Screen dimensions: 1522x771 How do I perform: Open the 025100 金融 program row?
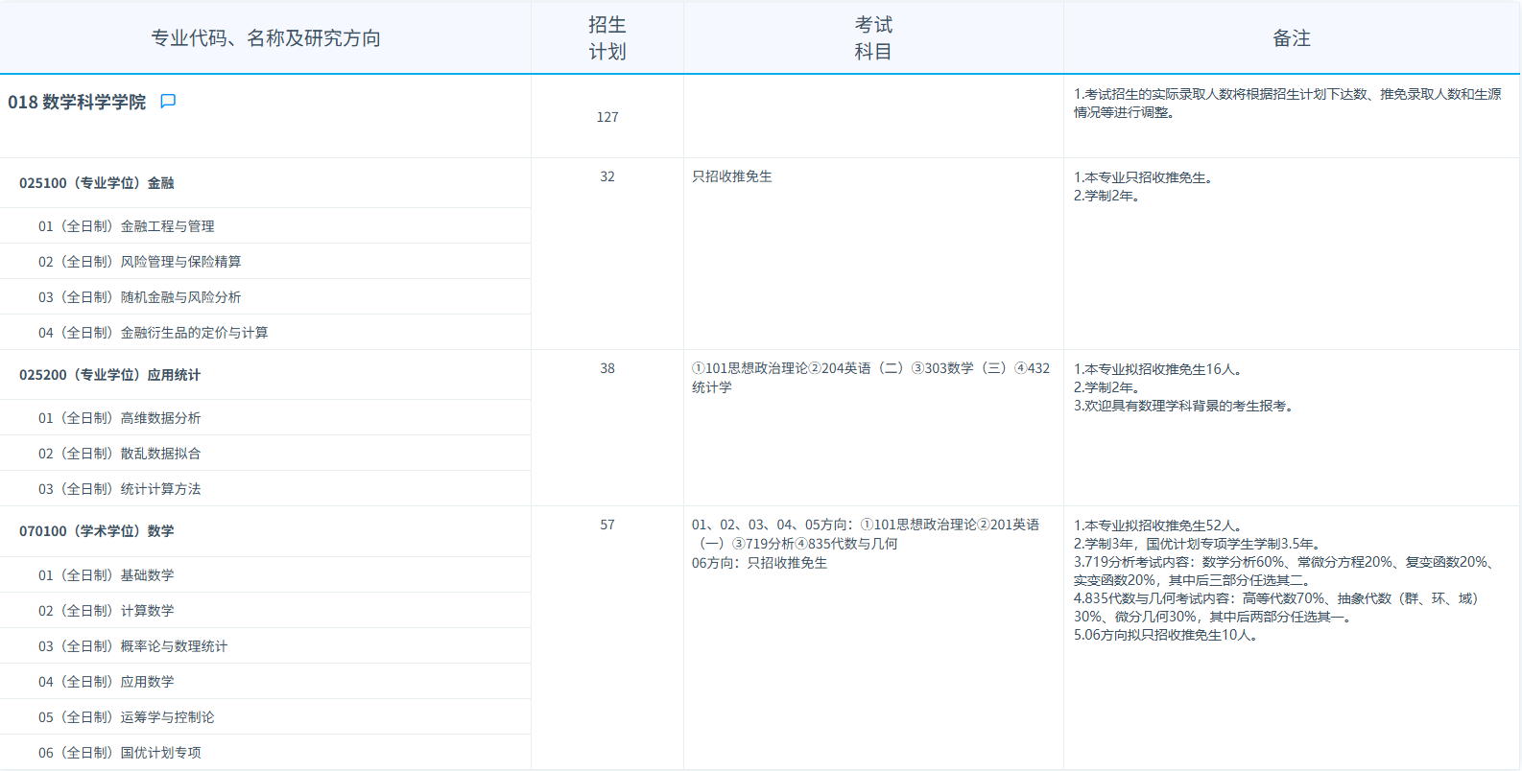[97, 183]
